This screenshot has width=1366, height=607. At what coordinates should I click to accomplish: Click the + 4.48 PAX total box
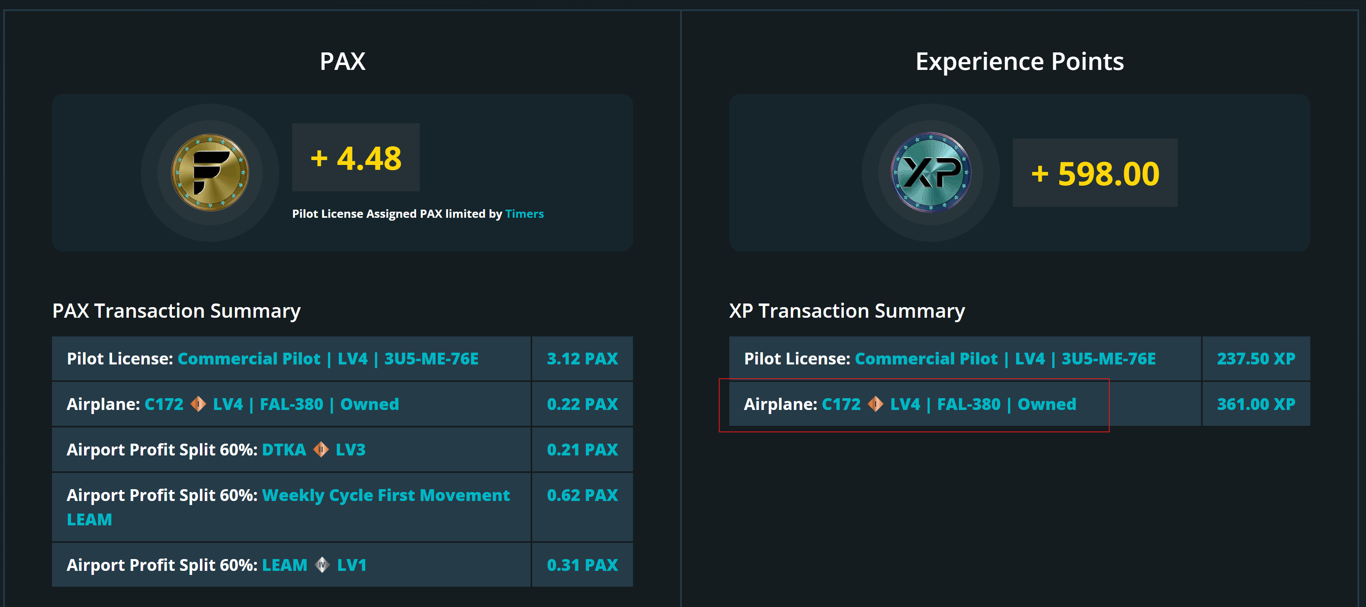point(356,158)
